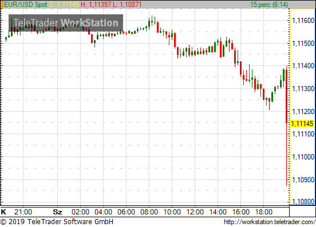The image size is (316, 227).
Task: Click the 15 perc (6:14) interval label
Action: click(x=269, y=4)
